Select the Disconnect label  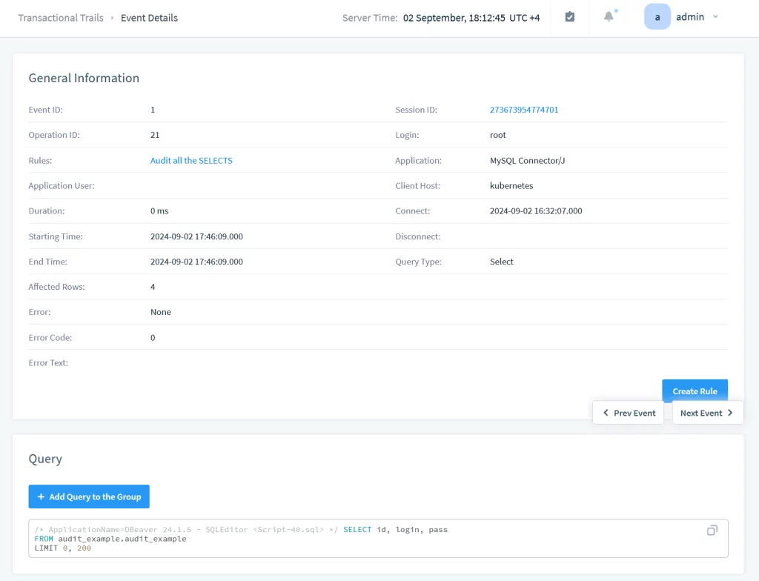tap(418, 236)
